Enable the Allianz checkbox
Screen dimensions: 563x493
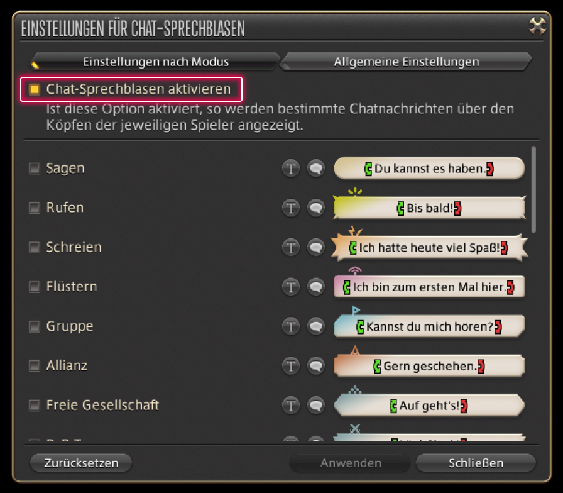tap(35, 366)
